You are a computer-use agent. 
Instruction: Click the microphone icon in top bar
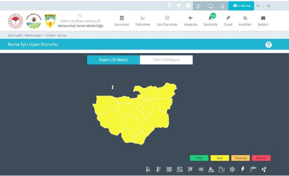tap(222, 6)
